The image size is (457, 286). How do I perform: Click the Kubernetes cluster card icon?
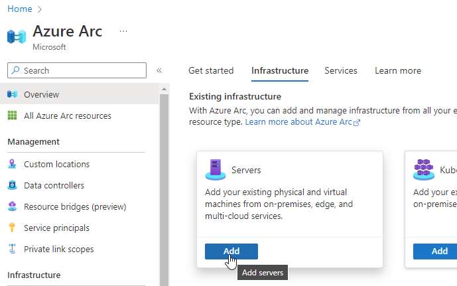(423, 170)
